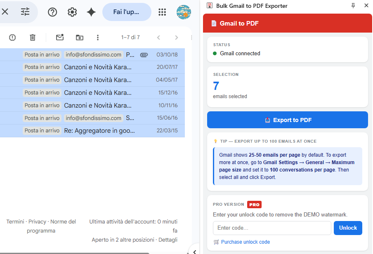The image size is (373, 254).
Task: Open the 'Norme del programma' footer link
Action: click(51, 226)
